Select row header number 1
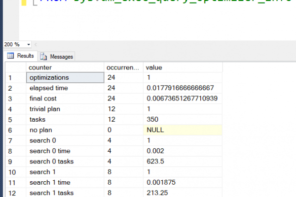The image size is (296, 197). point(16,78)
